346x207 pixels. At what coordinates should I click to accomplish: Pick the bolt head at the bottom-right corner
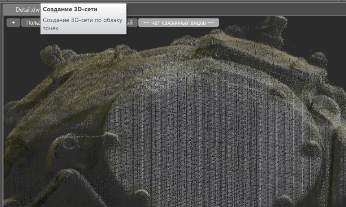pos(284,201)
